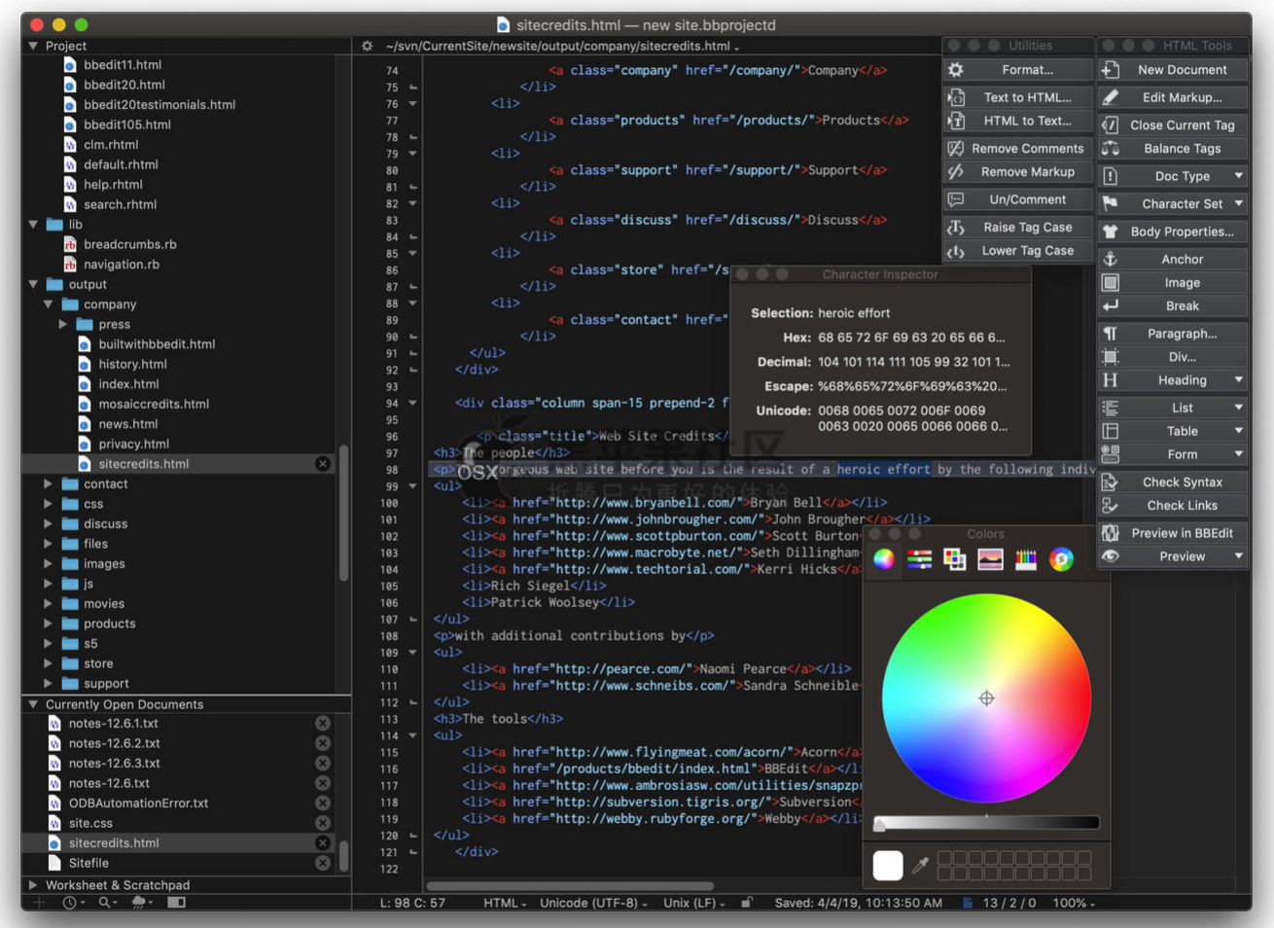
Task: Close Sitefile in open documents
Action: (323, 863)
